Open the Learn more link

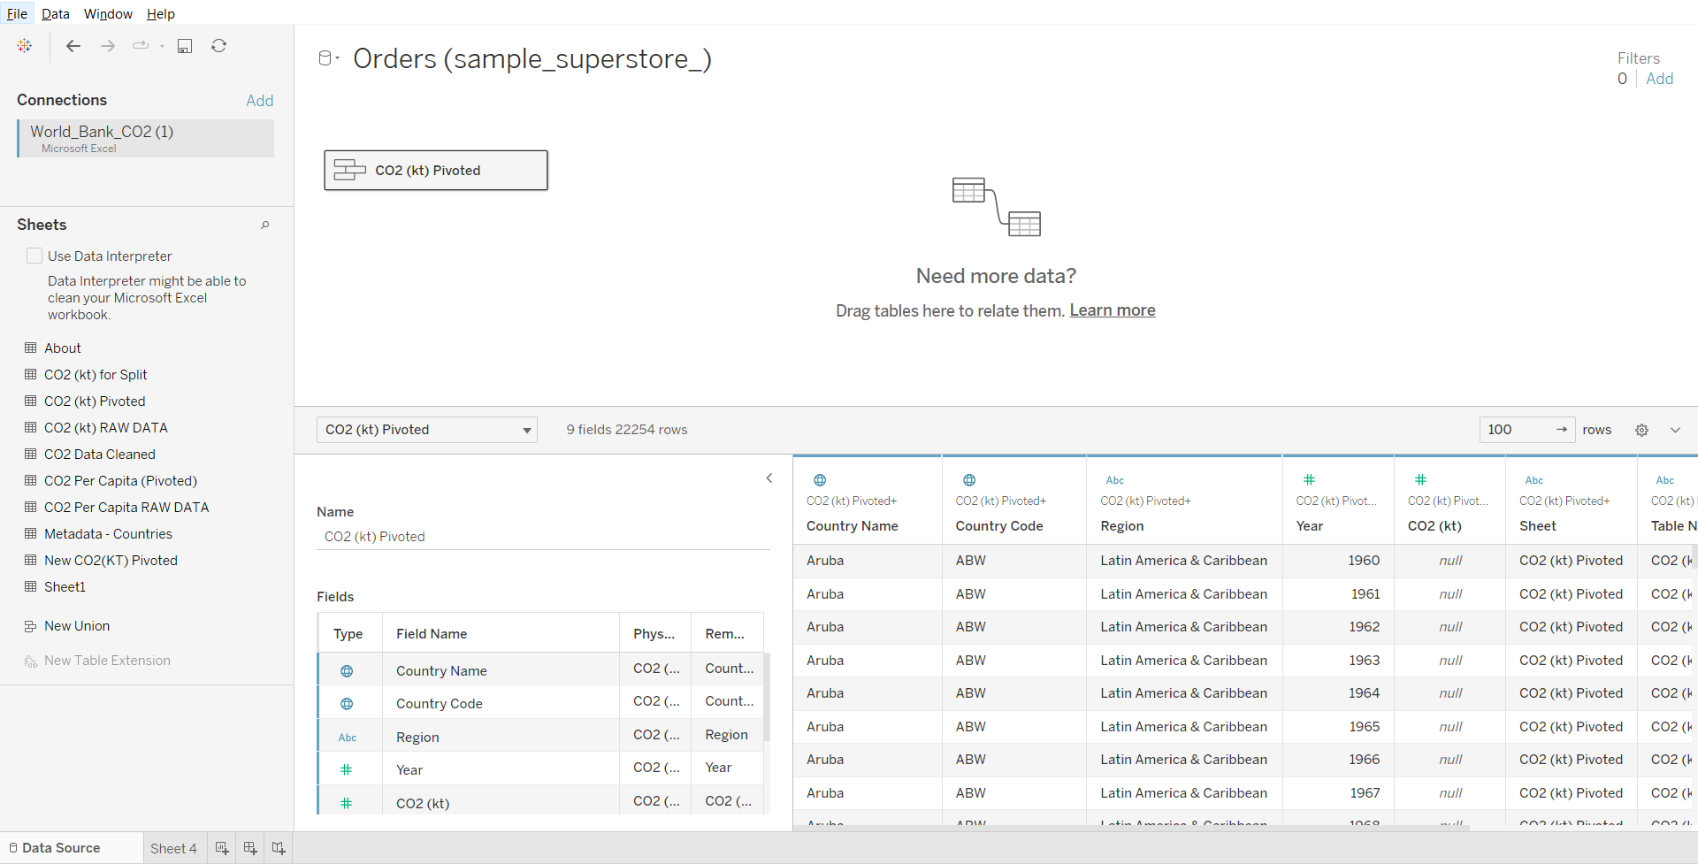click(x=1112, y=310)
